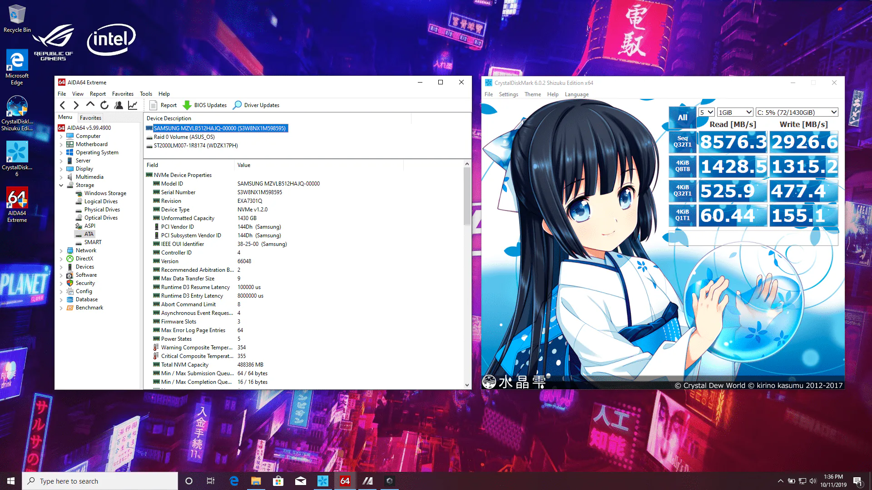Click the AIDA64 back navigation arrow
Image resolution: width=872 pixels, height=490 pixels.
pyautogui.click(x=63, y=105)
